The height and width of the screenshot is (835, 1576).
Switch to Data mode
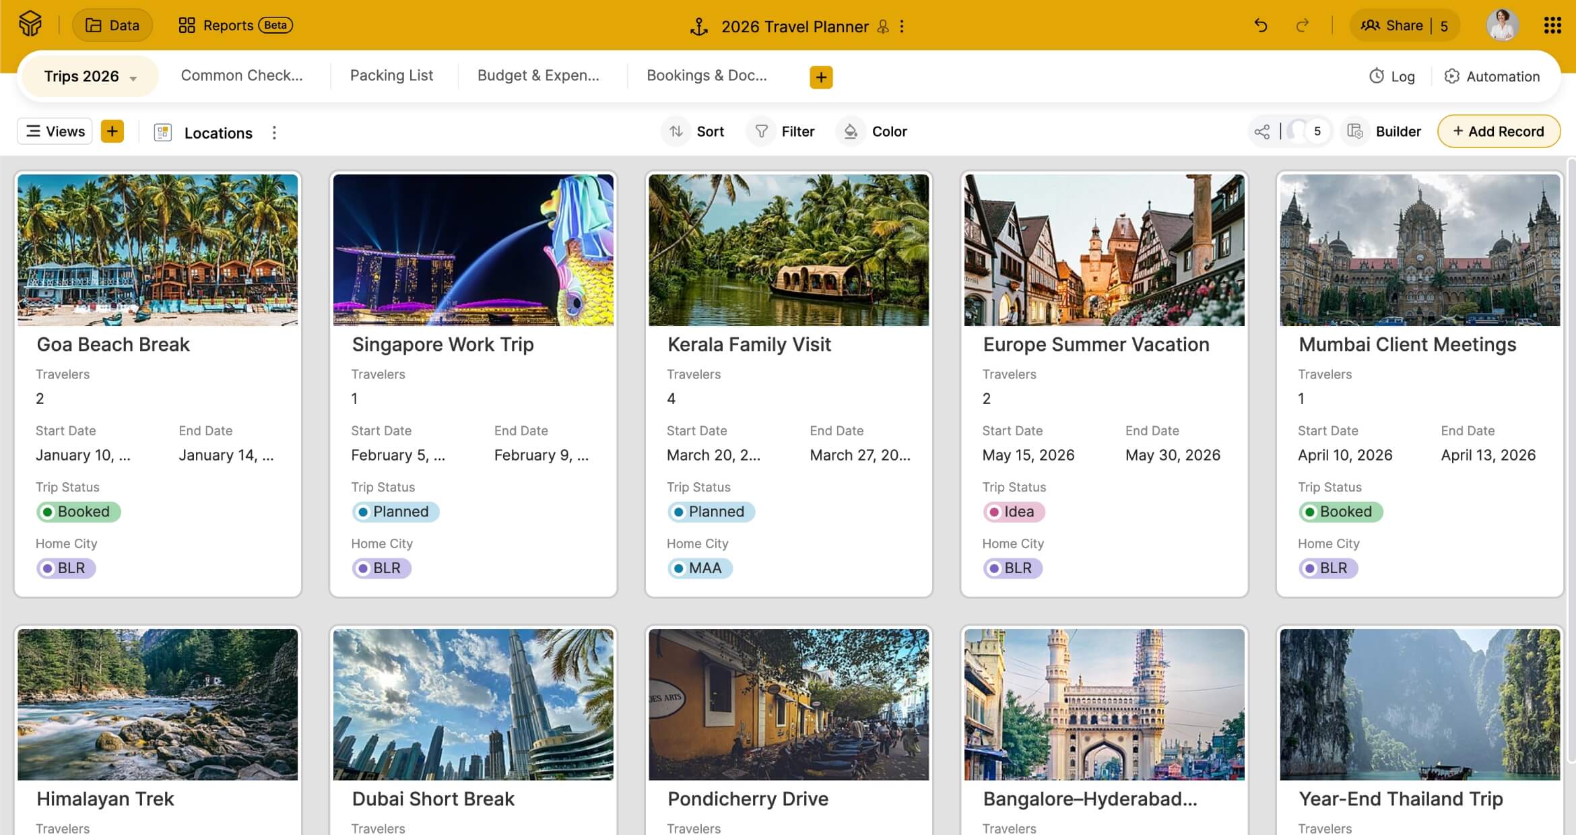pos(112,26)
